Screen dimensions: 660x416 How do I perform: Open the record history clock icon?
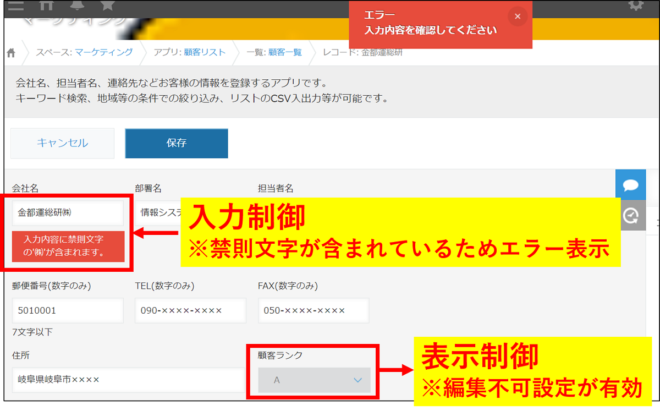[630, 215]
